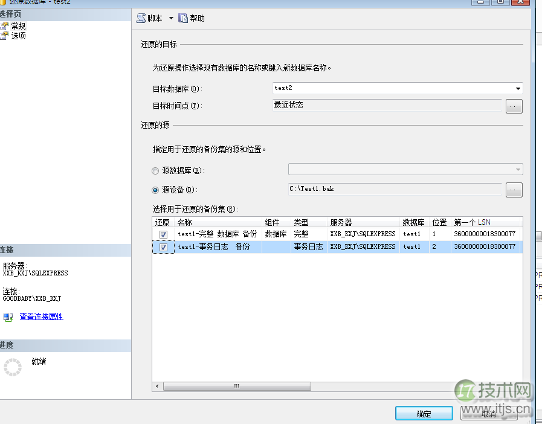Click the browse button beside 目标时间点
542x424 pixels.
(514, 106)
